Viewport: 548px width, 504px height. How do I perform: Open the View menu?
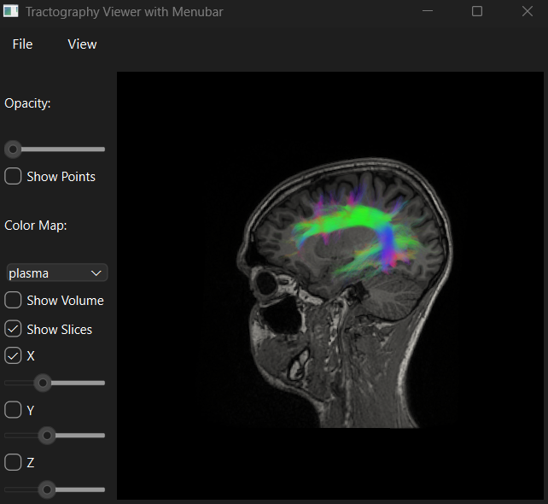[x=82, y=44]
